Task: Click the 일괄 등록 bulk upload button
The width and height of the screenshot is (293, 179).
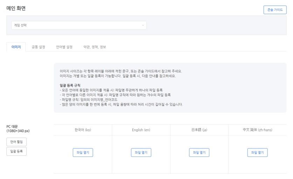Action: point(16,151)
